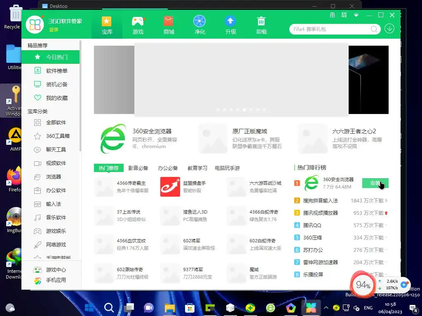
Task: Open the 卸载 uninstall tab
Action: point(261,25)
